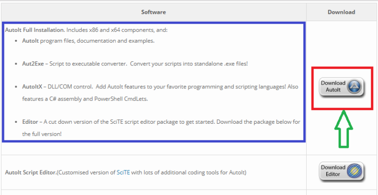Viewport: 378px width, 195px height.
Task: Select the 'AutoIt Script Editor.' bold text
Action: [31, 172]
